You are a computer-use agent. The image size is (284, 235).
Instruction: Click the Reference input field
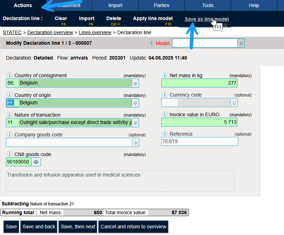click(199, 141)
